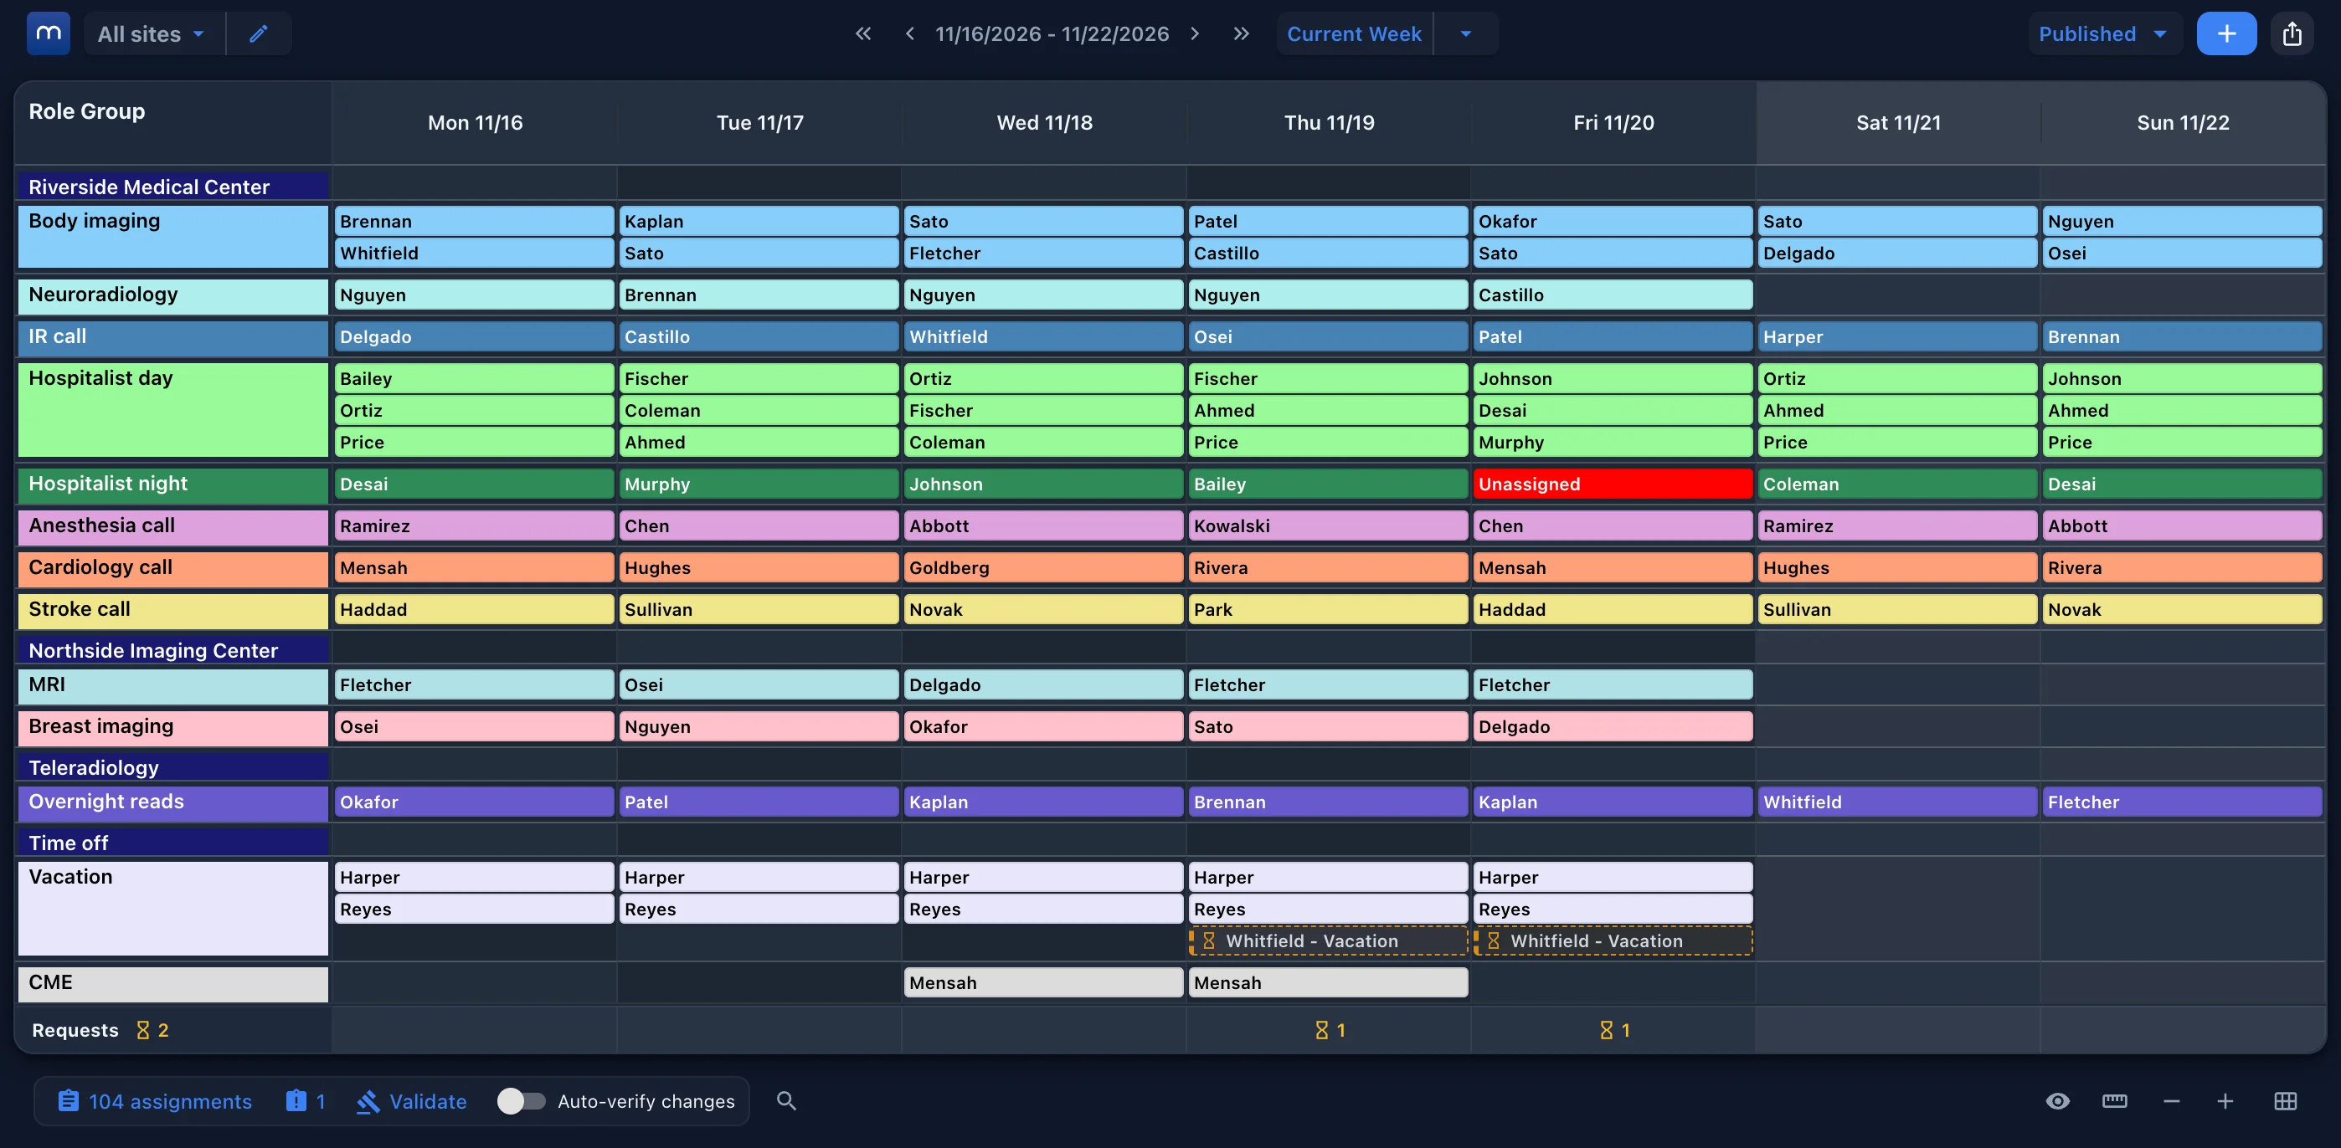The height and width of the screenshot is (1148, 2341).
Task: Click the Current Week button
Action: (x=1354, y=33)
